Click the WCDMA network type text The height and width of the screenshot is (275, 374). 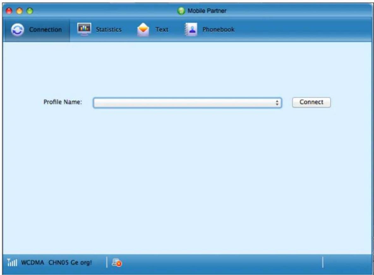[x=33, y=263]
